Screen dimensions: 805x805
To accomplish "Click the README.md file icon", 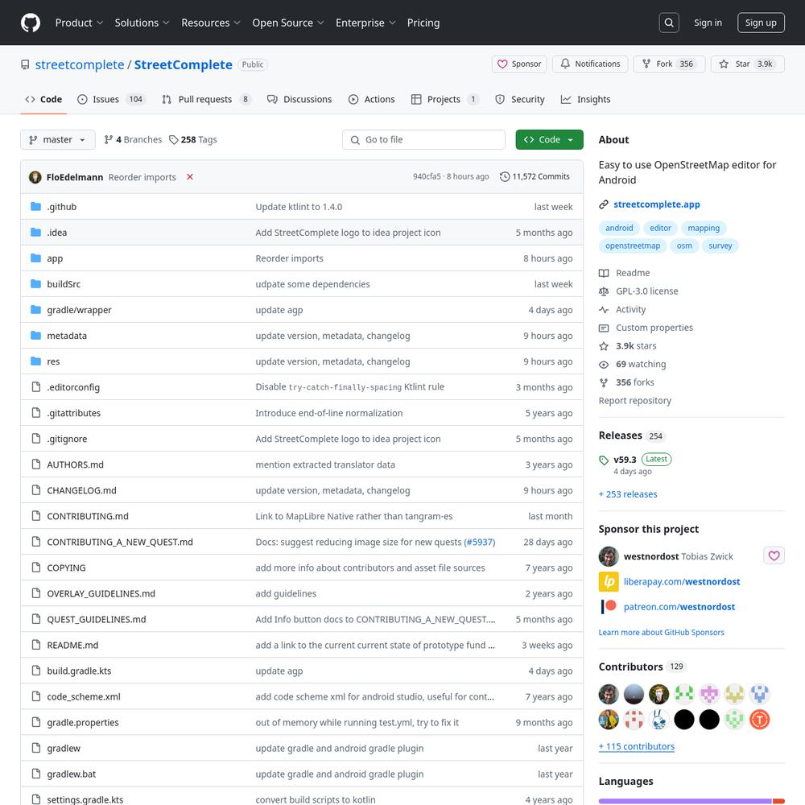I will click(x=35, y=645).
